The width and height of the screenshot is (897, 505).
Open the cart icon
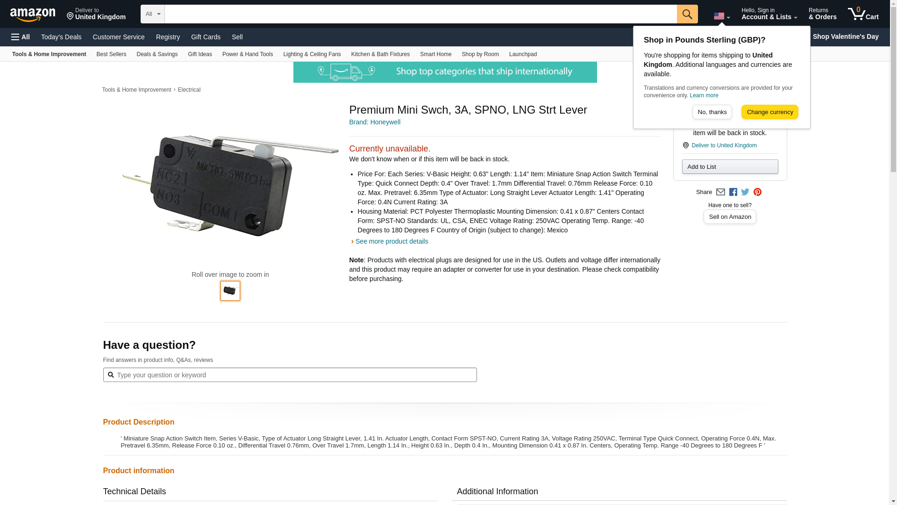point(863,14)
